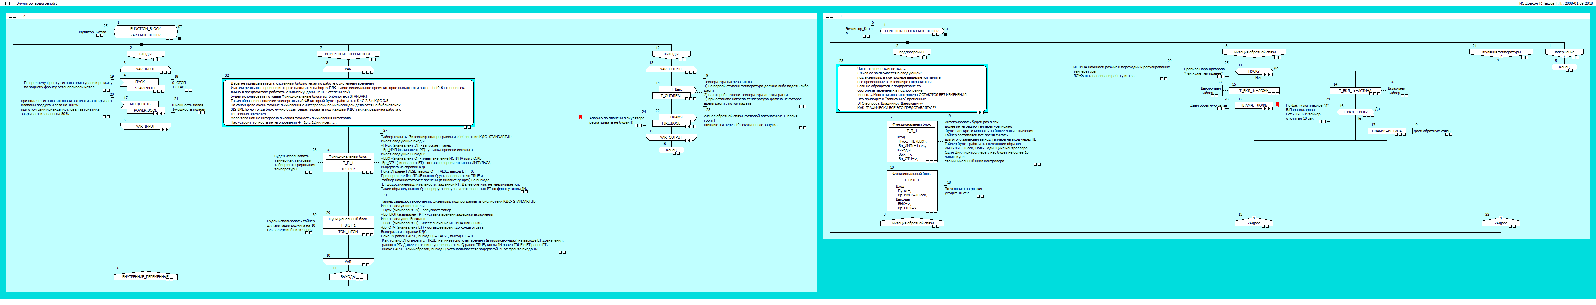Viewport: 1596px width, 305px height.
Task: Expand the T_П_1 TP_1:TP functional block
Action: pos(348,163)
